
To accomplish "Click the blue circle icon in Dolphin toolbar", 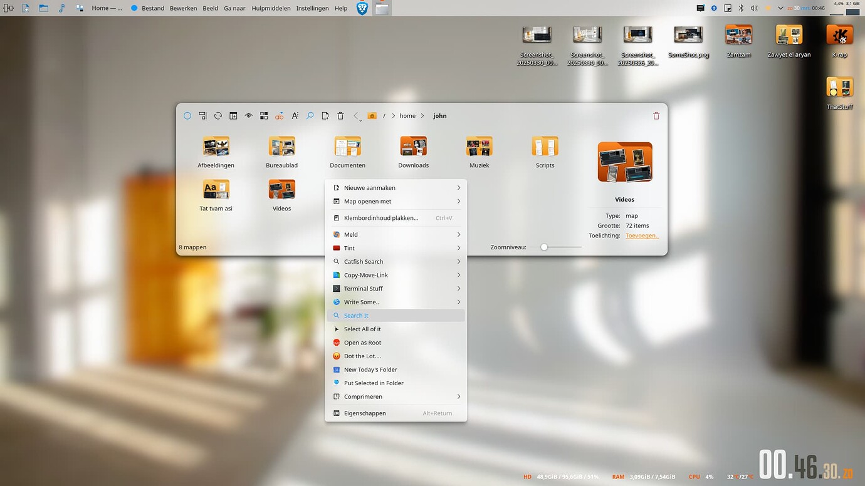I will click(187, 116).
